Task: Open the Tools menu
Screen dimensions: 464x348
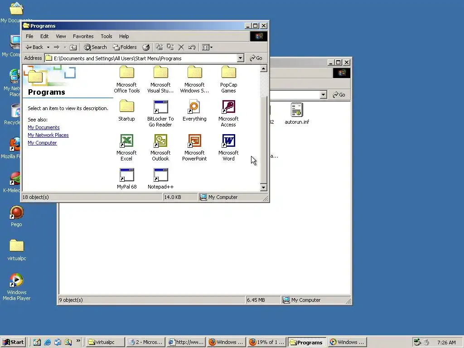Action: click(106, 36)
